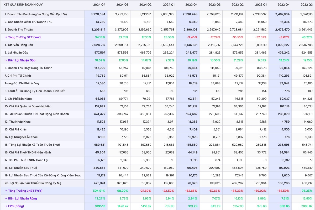
Task: Click the '18. Lợi Nhuận Sau Thuế' row label
Action: coord(21,168)
